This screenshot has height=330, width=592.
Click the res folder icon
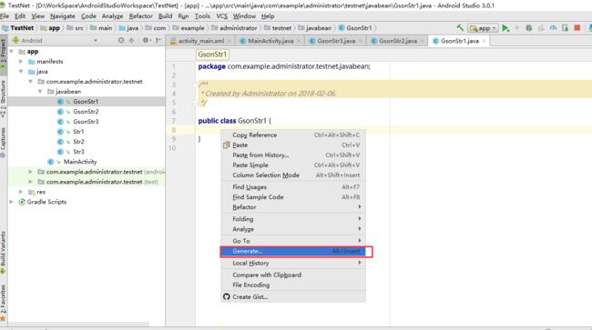pos(32,192)
